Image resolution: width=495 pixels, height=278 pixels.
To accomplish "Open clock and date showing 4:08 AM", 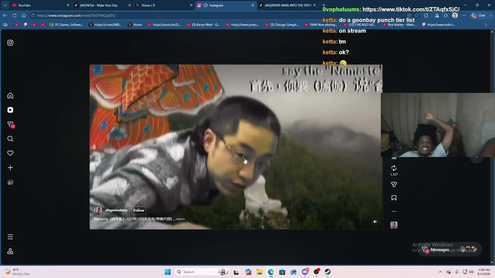I will 485,272.
